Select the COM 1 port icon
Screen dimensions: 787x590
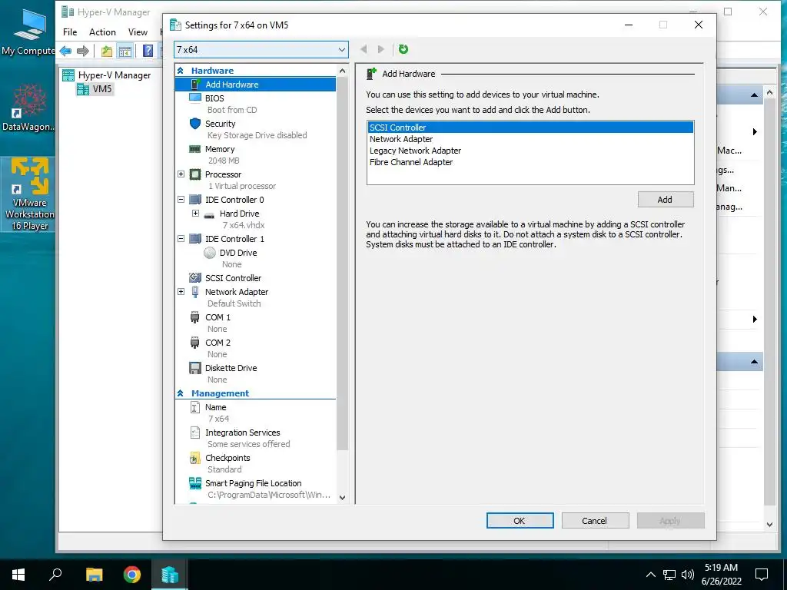coord(194,317)
